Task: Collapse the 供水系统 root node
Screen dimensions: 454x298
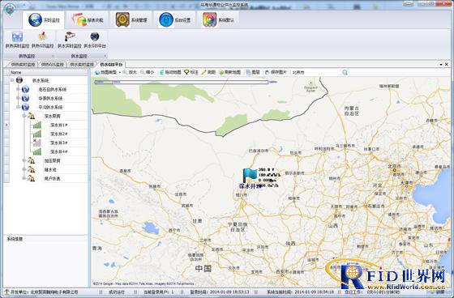Action: tap(12, 80)
